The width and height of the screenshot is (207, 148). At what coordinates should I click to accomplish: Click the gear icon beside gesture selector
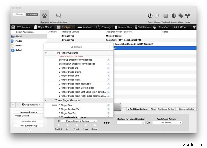59,121
